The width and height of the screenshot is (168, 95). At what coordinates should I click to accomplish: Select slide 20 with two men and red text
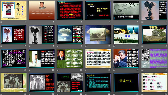point(42,82)
